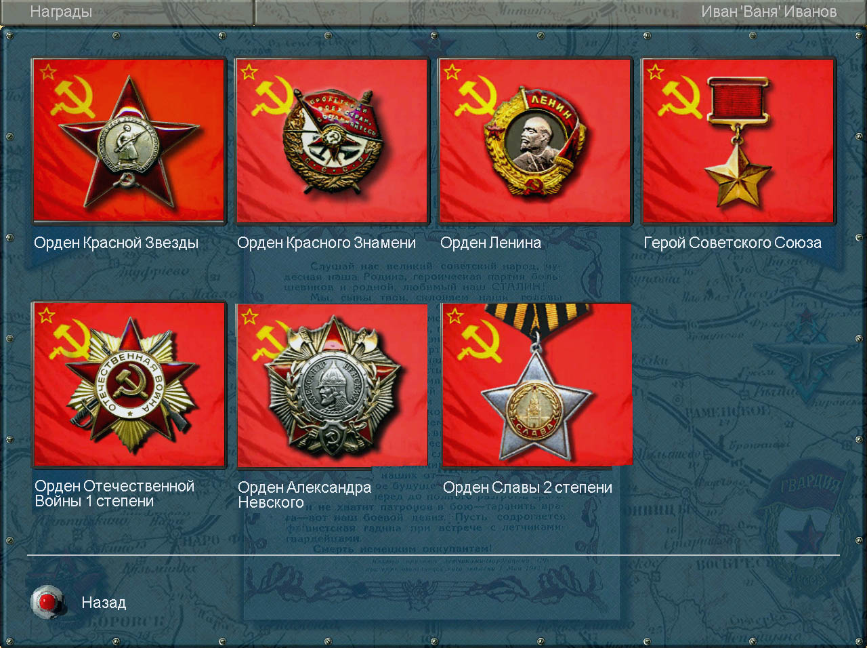Click the red round Назад button icon

click(x=48, y=602)
